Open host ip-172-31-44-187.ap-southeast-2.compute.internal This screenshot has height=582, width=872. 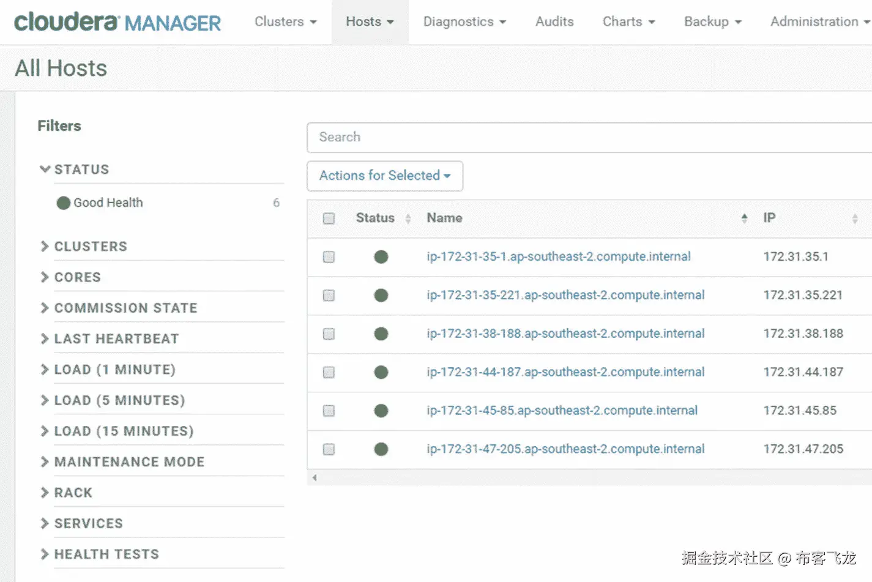tap(565, 372)
